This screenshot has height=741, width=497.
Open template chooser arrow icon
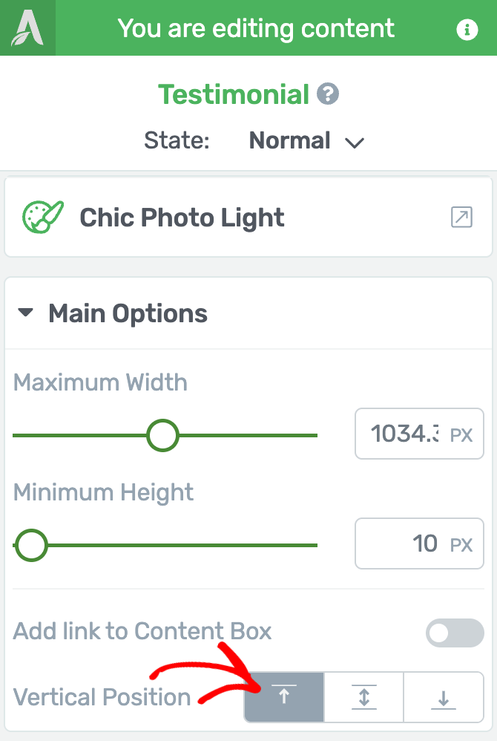point(461,217)
